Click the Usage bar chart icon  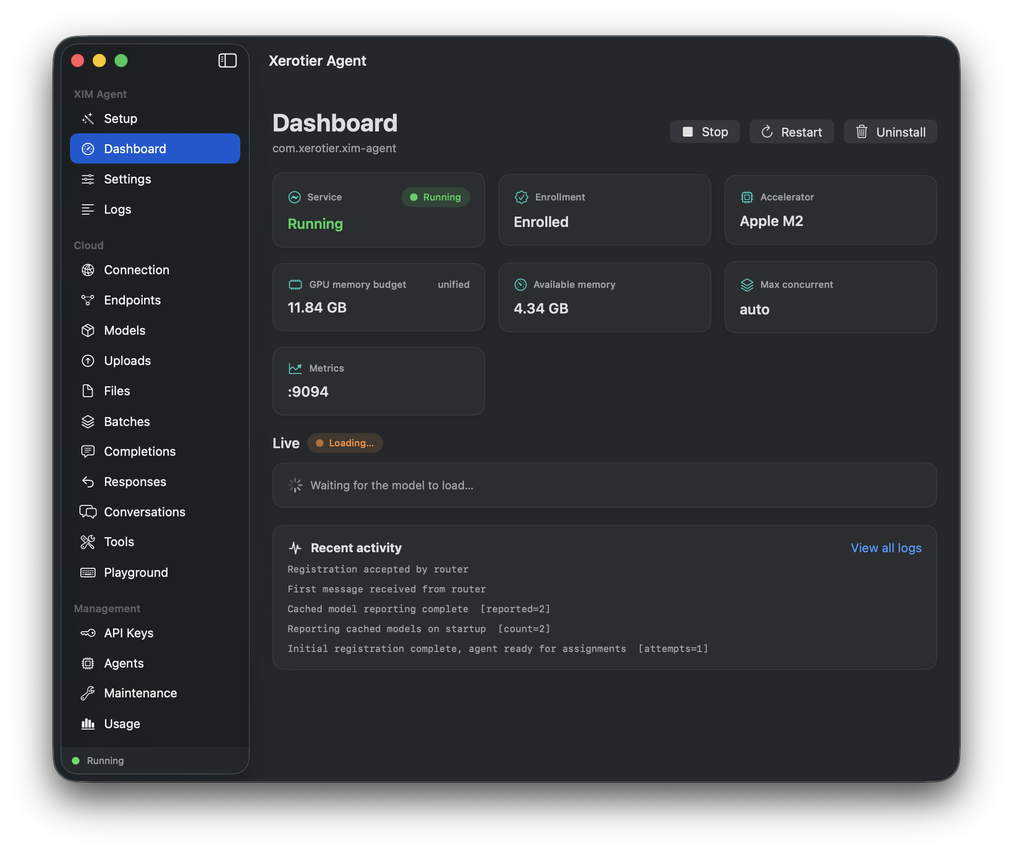(87, 723)
